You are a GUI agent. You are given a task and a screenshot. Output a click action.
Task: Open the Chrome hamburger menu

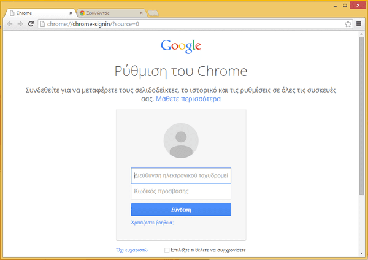359,24
